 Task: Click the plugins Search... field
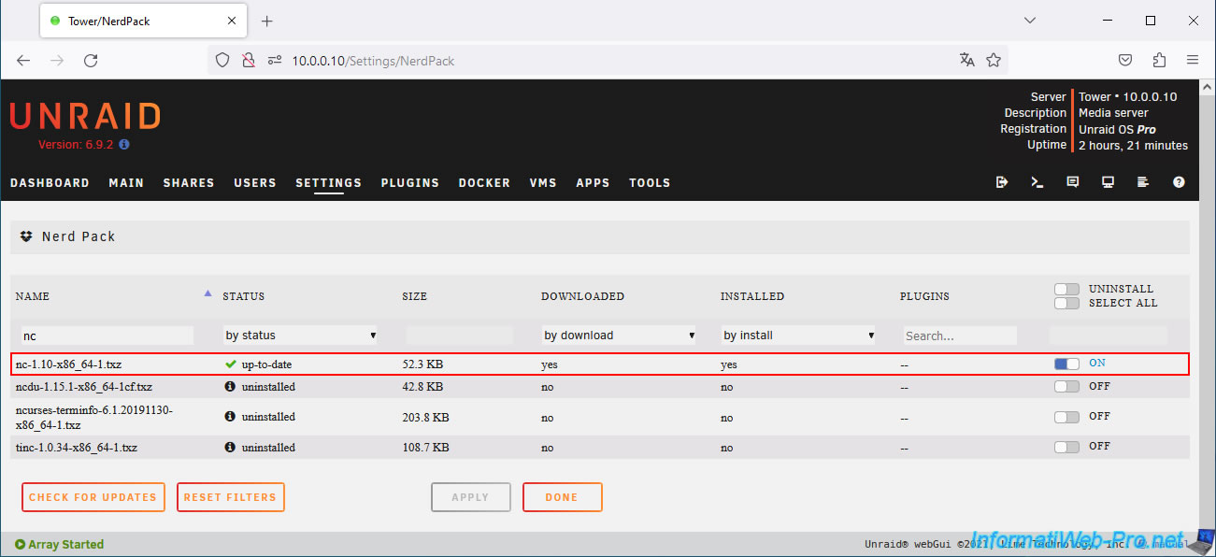click(x=959, y=335)
